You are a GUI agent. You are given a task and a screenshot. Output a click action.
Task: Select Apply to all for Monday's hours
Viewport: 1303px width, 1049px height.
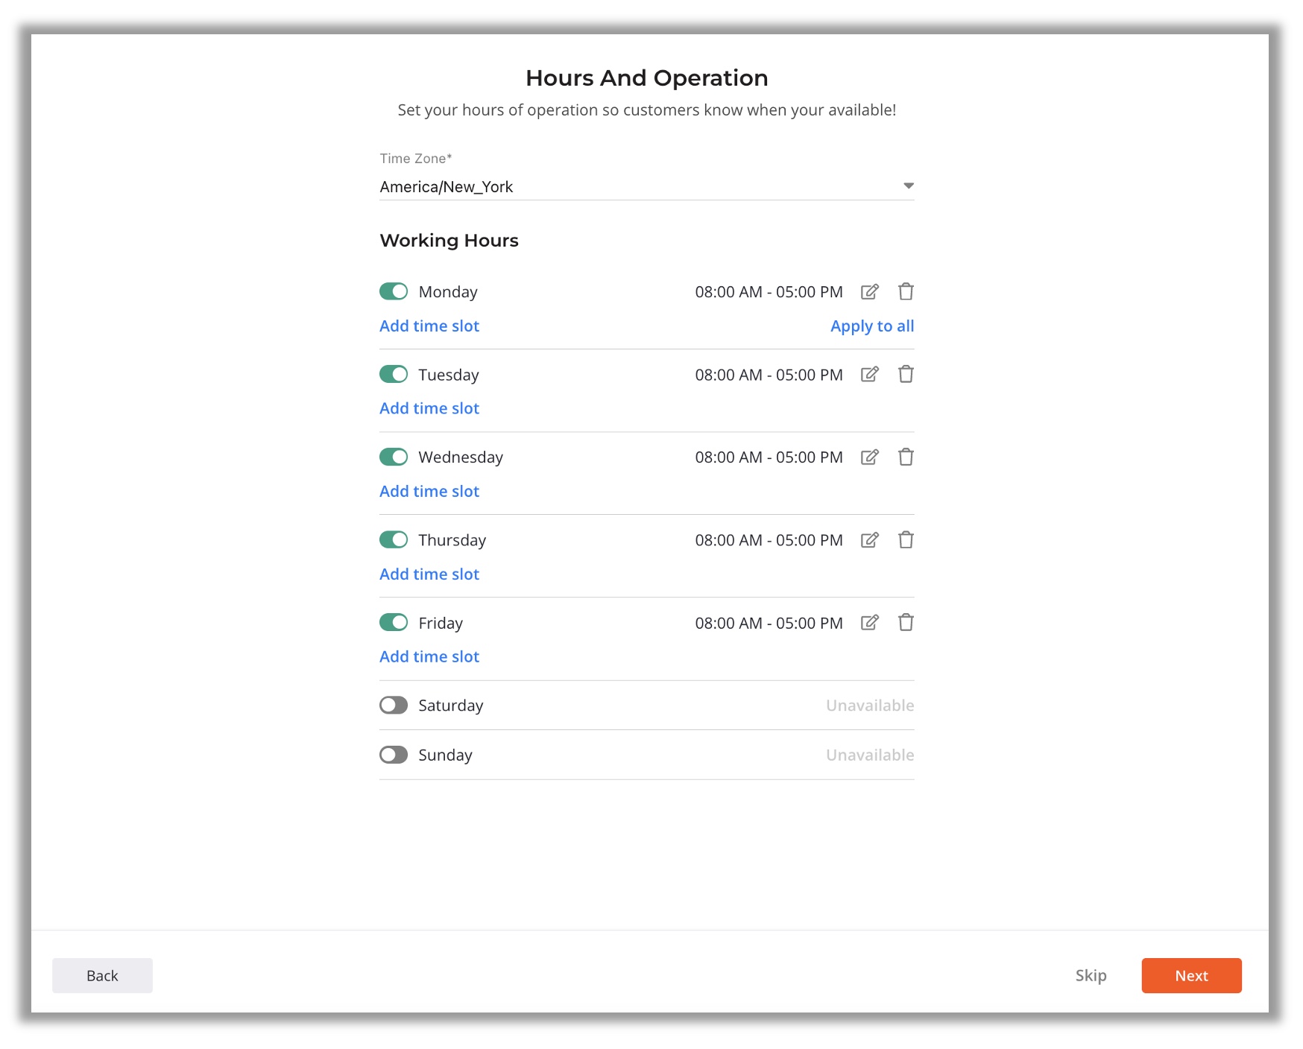coord(872,326)
